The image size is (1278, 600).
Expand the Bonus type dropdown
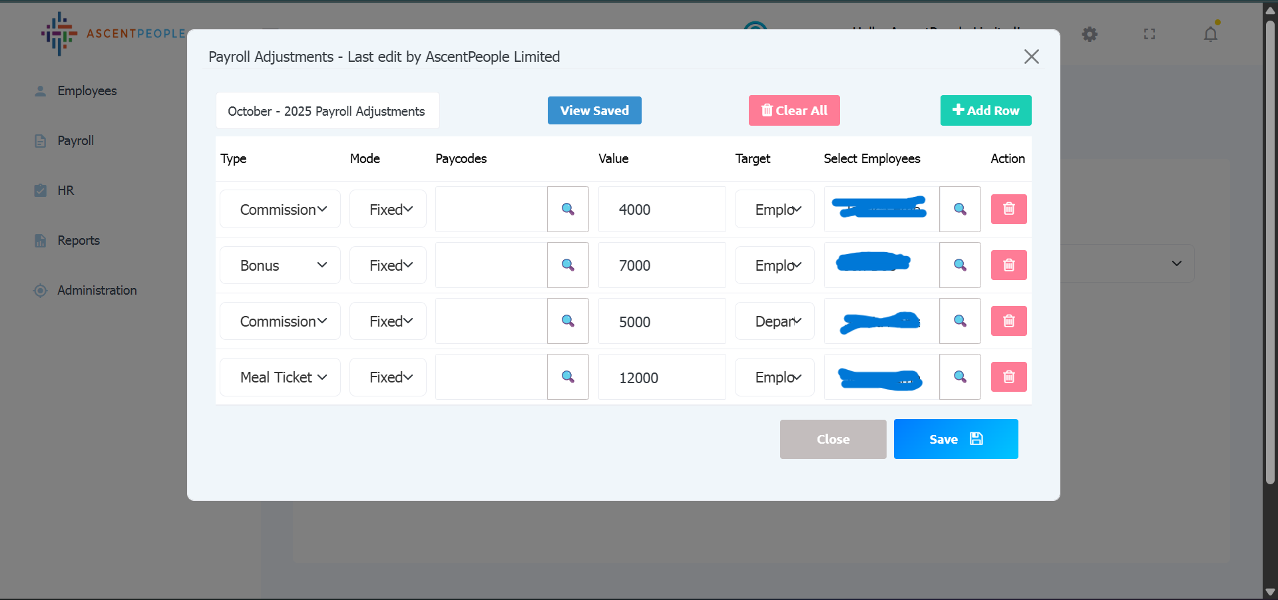click(280, 265)
